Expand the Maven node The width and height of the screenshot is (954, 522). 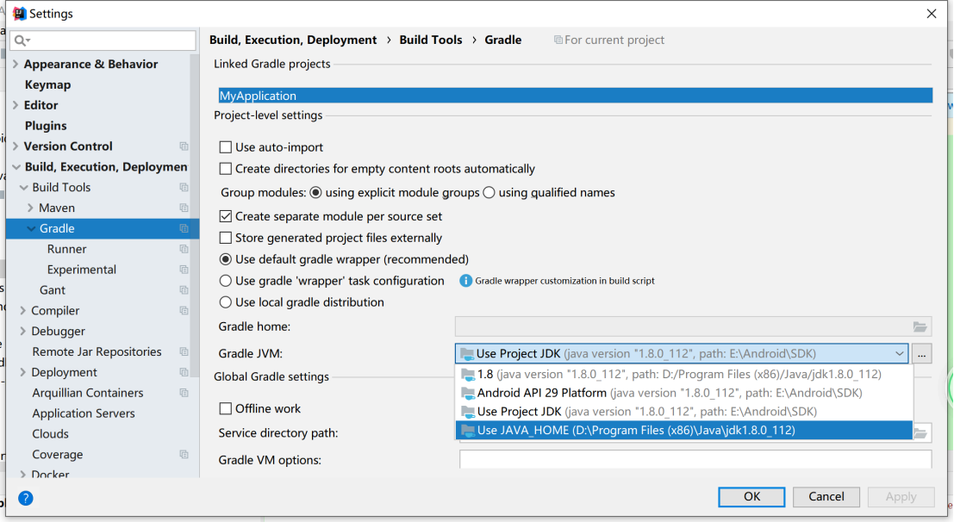click(x=30, y=208)
